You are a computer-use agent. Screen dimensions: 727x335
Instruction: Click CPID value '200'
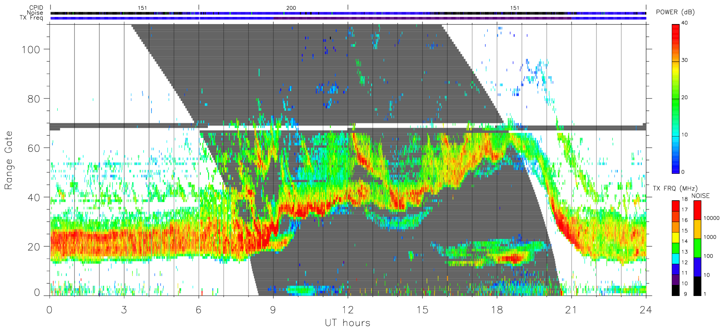291,8
